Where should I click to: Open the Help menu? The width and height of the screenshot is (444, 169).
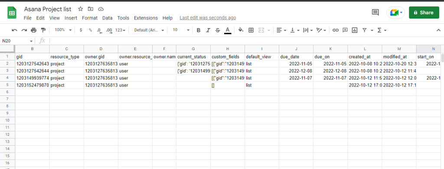(167, 18)
